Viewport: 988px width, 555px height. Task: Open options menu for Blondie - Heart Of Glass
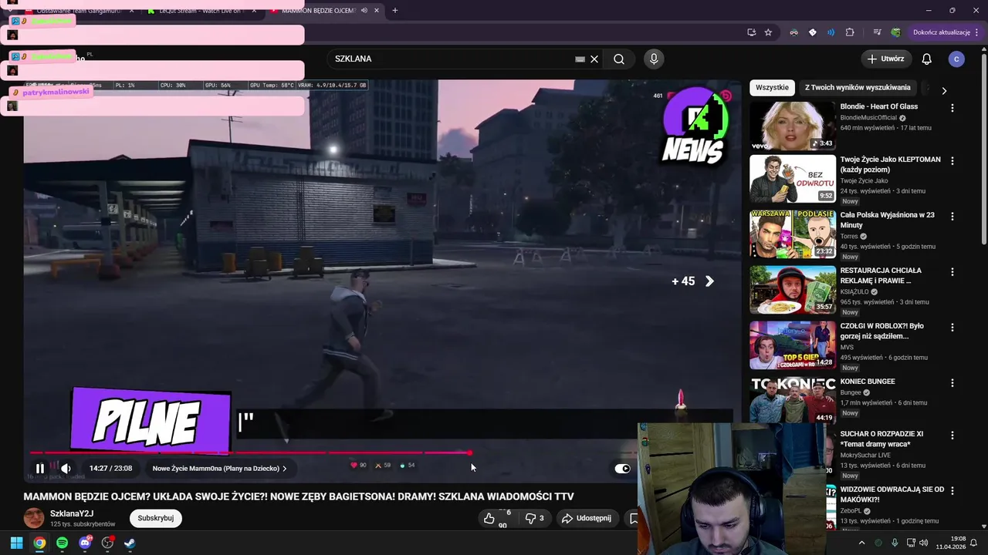tap(952, 109)
